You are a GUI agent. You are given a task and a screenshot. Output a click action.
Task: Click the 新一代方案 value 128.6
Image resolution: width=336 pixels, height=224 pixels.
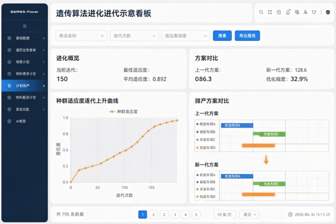click(x=301, y=70)
